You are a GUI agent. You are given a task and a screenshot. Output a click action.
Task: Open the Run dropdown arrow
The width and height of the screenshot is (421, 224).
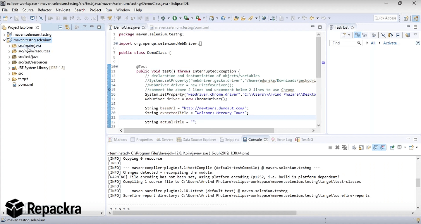[x=180, y=18]
